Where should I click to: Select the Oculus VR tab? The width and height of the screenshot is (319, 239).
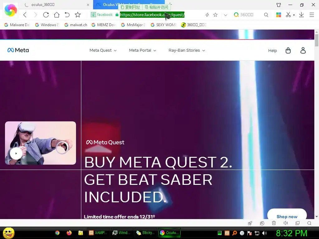pyautogui.click(x=129, y=4)
